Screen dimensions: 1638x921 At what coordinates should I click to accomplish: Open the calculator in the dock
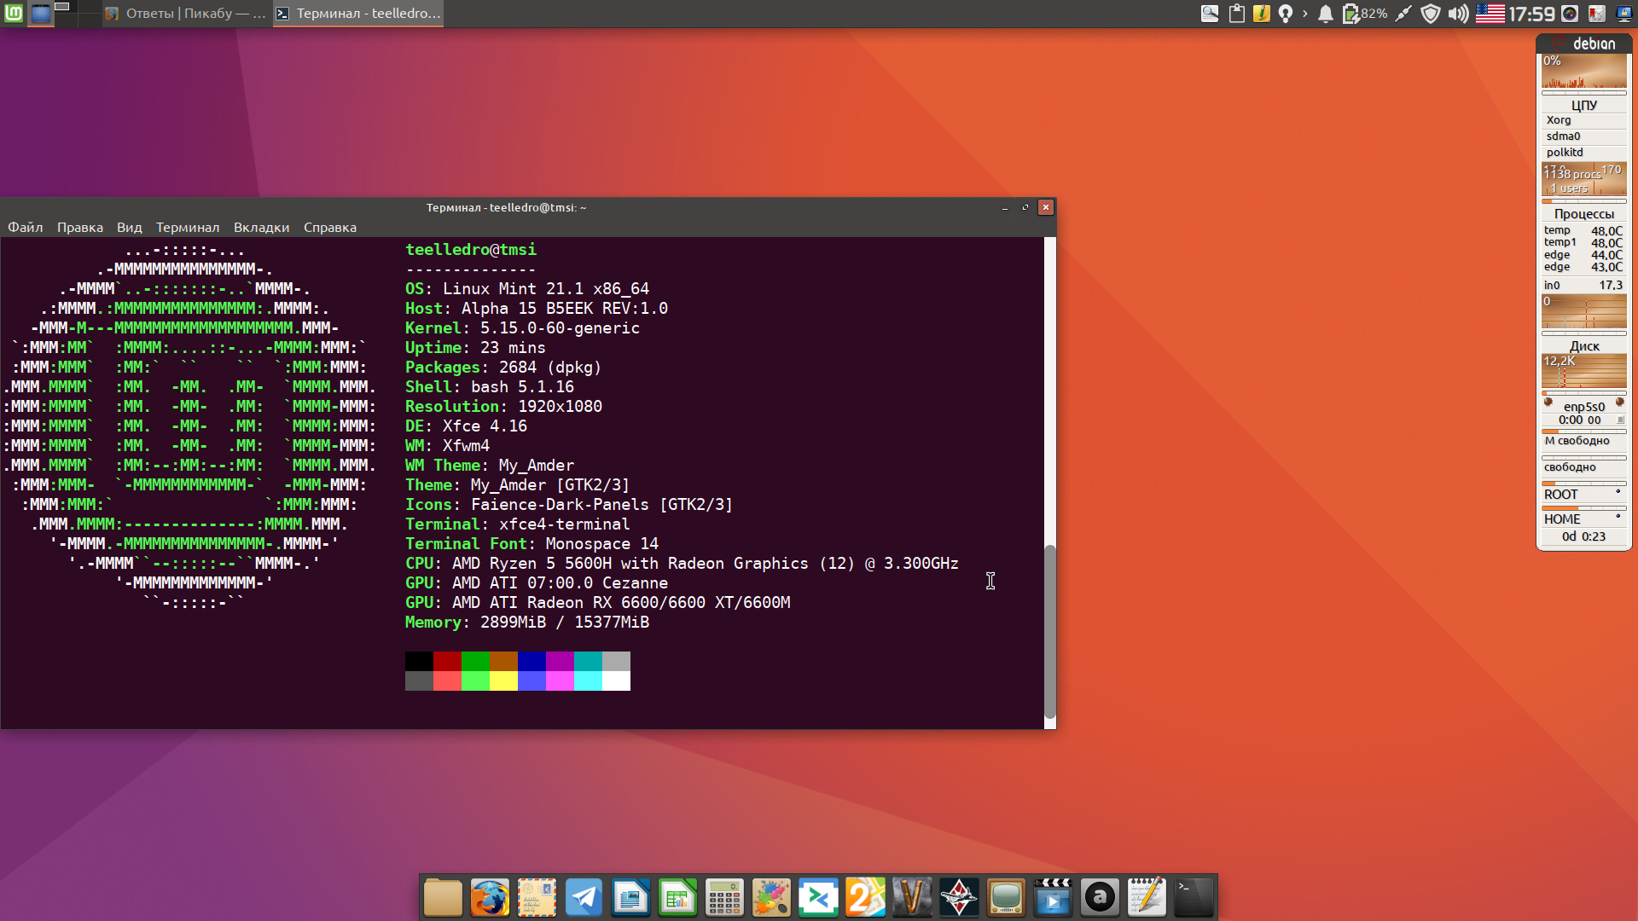[x=724, y=898]
